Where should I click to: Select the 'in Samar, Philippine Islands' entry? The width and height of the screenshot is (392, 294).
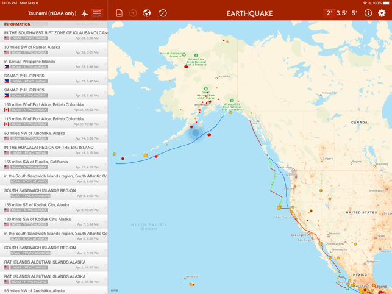click(x=54, y=64)
